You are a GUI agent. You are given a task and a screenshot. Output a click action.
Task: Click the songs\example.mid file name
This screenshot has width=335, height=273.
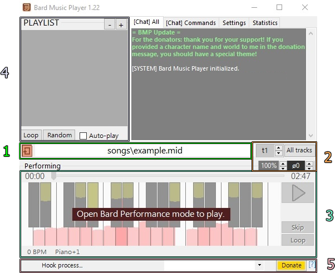click(x=145, y=151)
